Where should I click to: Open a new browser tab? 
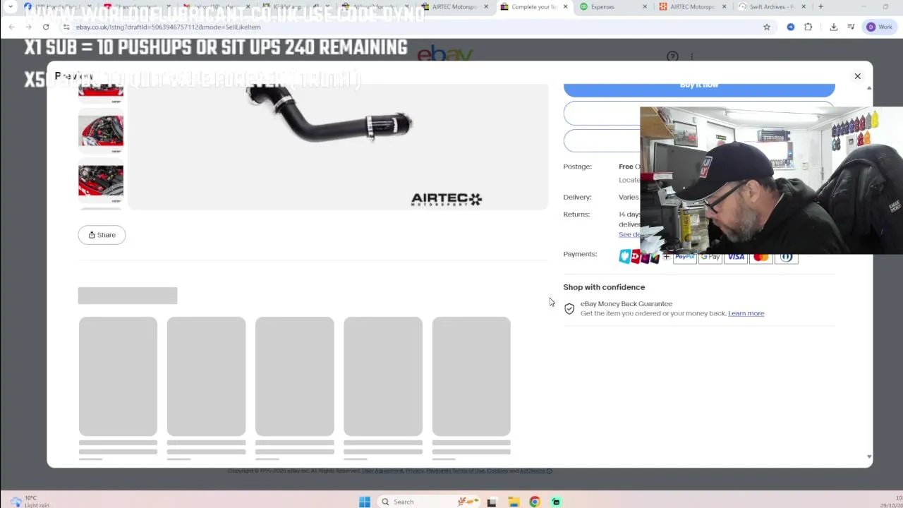[820, 7]
